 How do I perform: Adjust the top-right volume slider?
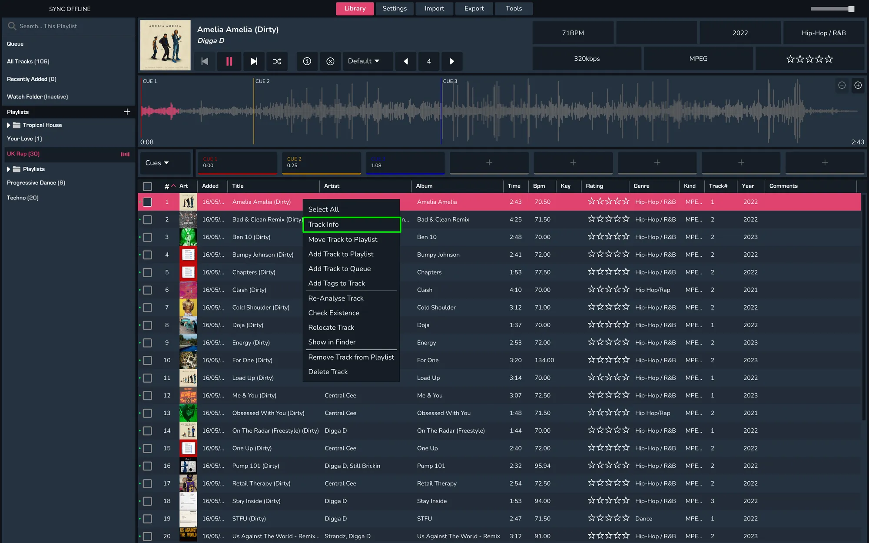(851, 9)
